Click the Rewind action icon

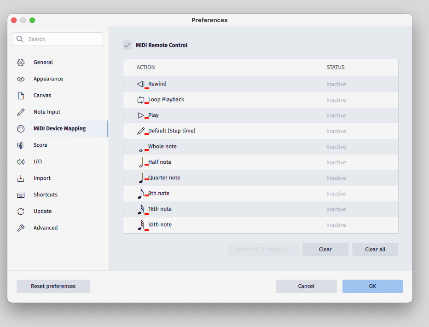140,84
